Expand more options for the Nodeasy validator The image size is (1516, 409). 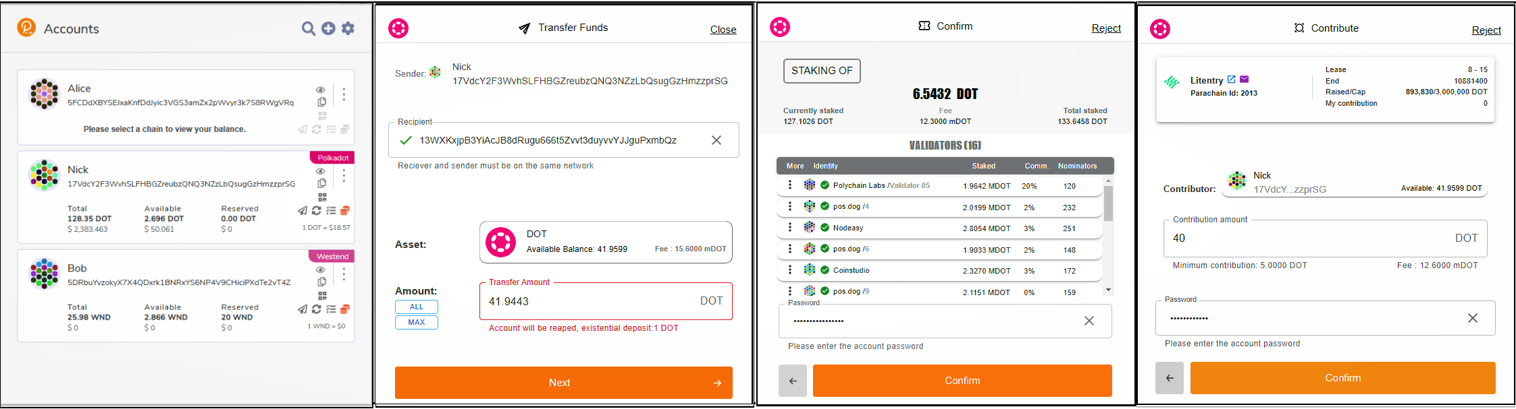(x=790, y=228)
